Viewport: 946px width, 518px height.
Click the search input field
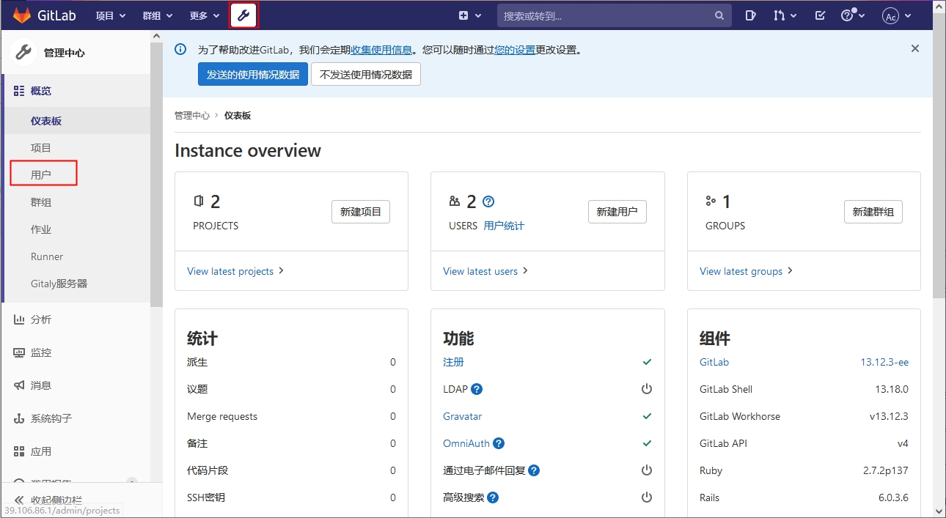[605, 15]
